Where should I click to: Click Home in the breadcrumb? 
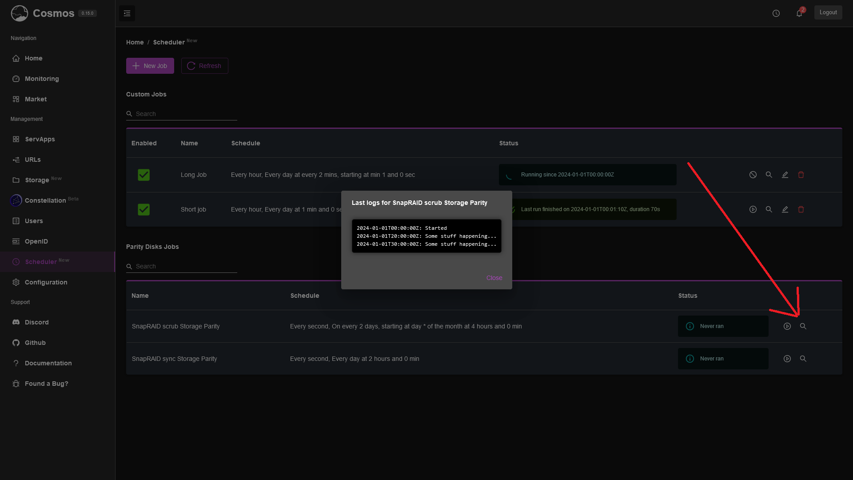(135, 42)
